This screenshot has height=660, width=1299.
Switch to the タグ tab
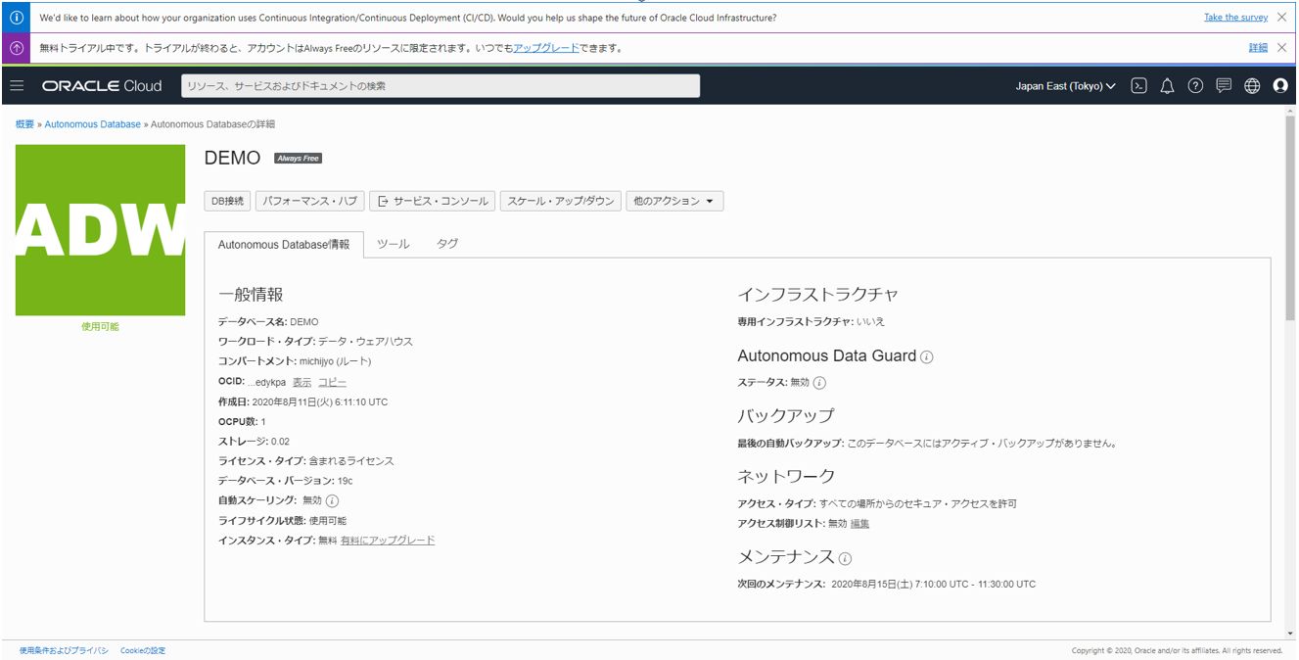(x=447, y=244)
